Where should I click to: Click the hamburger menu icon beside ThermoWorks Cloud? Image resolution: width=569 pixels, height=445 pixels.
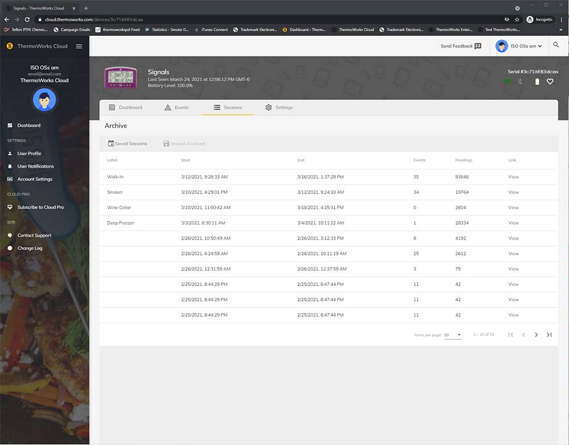79,46
